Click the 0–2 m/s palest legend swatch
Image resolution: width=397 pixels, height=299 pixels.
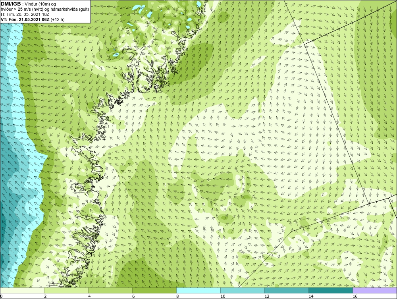pos(22,290)
